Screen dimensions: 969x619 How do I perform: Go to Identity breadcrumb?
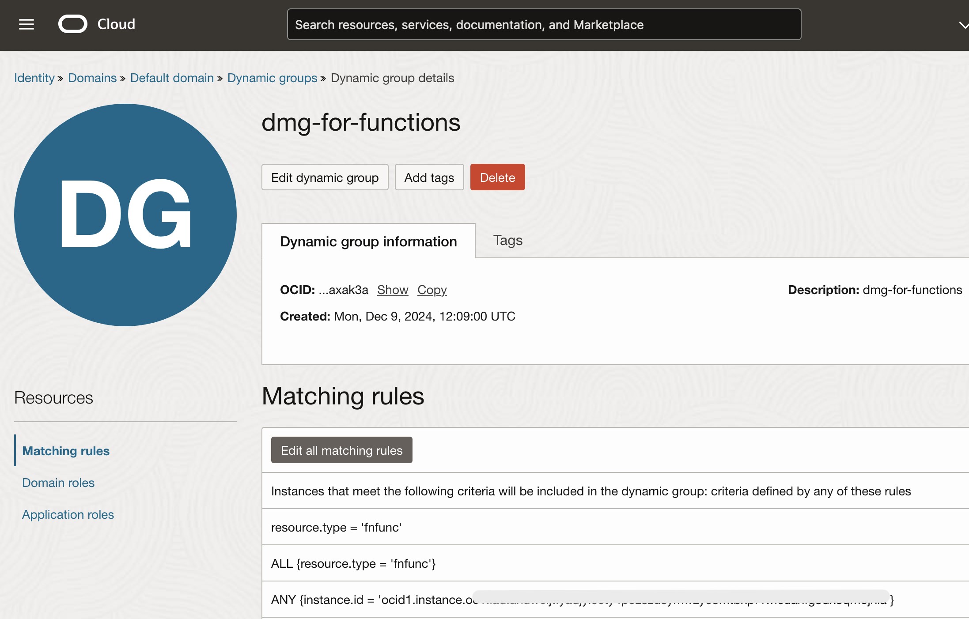pyautogui.click(x=34, y=78)
